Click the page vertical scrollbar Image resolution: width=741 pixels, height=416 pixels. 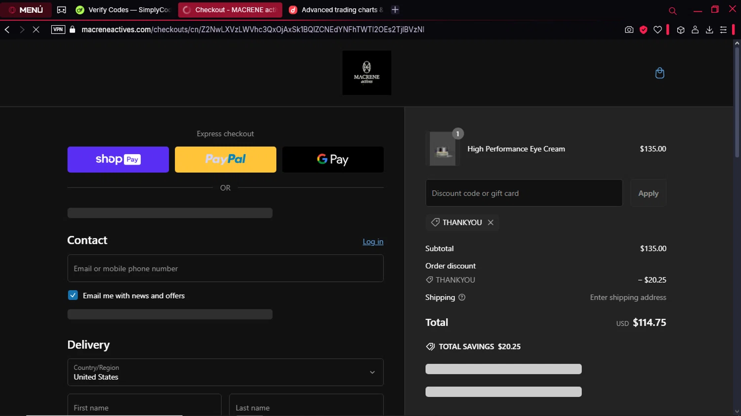point(737,104)
